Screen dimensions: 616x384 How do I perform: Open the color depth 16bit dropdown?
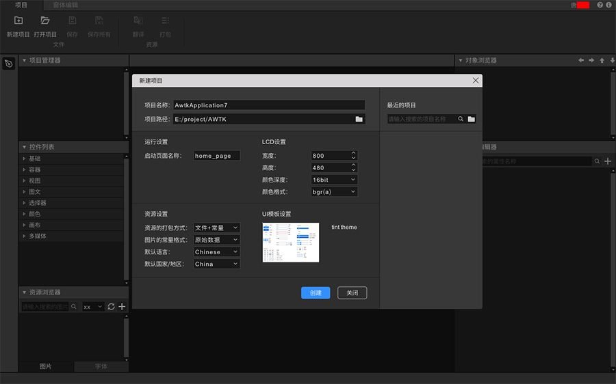334,180
